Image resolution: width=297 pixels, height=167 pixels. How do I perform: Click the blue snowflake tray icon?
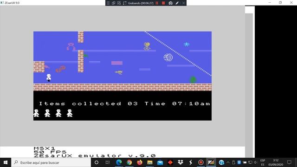(239, 162)
